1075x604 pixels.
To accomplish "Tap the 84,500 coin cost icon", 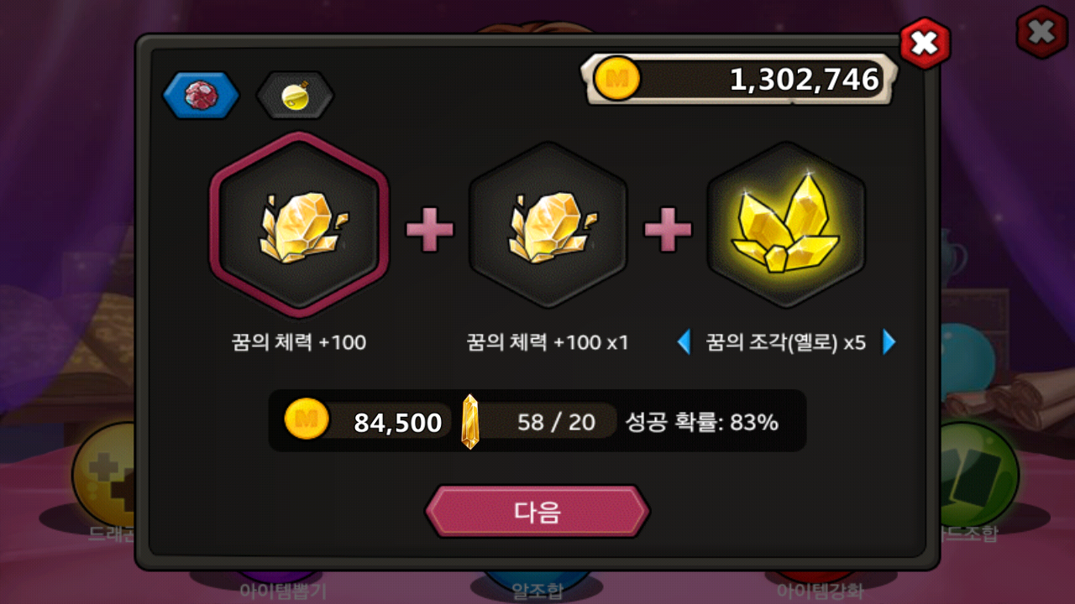I will (x=307, y=421).
